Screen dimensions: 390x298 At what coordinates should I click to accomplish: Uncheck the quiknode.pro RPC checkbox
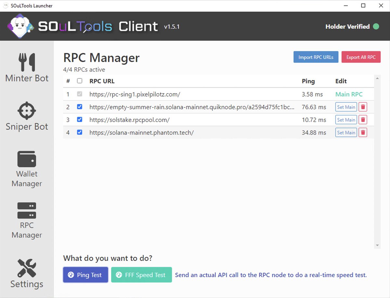(80, 107)
